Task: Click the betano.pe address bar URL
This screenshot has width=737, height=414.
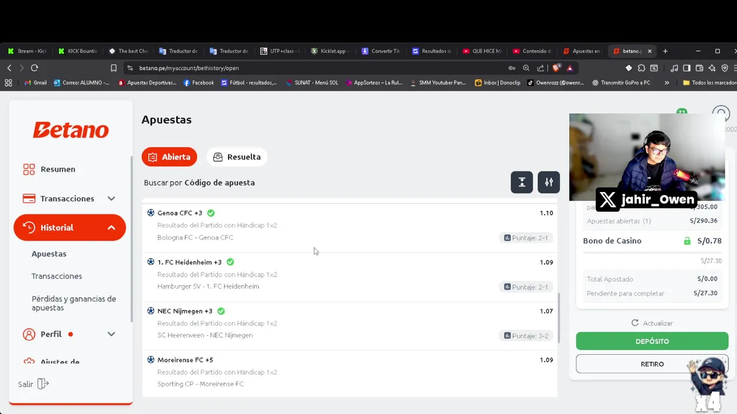Action: [x=189, y=68]
